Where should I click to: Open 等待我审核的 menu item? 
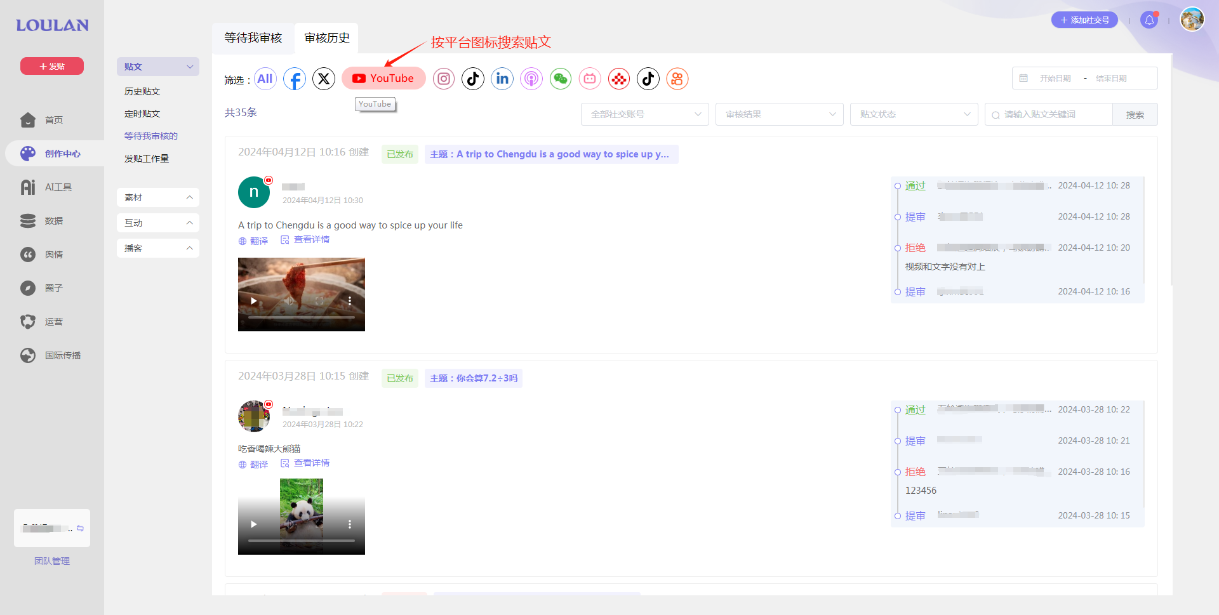coord(151,136)
